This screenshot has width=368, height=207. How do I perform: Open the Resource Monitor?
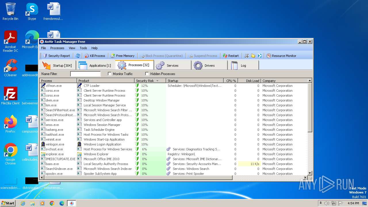281,56
